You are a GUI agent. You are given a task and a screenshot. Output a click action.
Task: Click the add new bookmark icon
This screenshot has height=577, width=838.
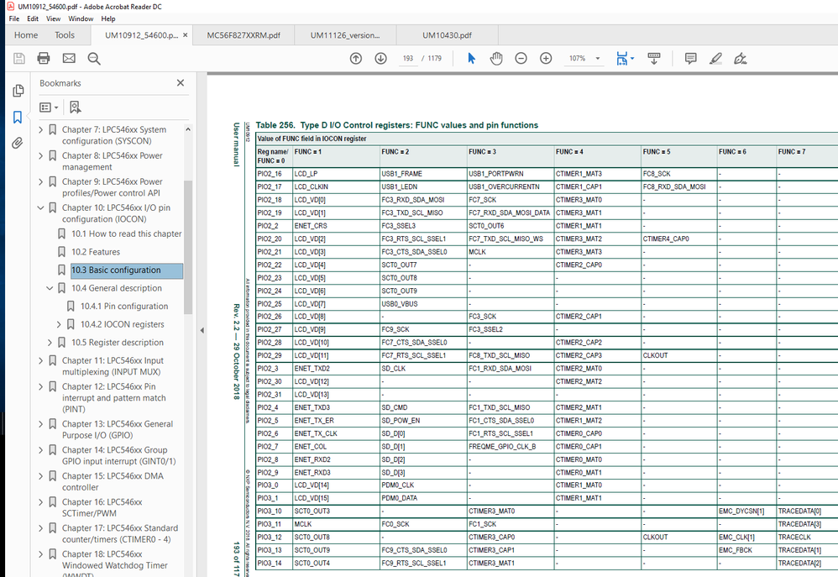pyautogui.click(x=76, y=108)
